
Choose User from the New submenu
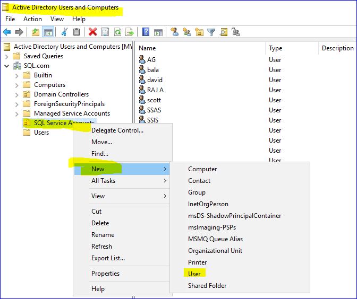pos(194,274)
